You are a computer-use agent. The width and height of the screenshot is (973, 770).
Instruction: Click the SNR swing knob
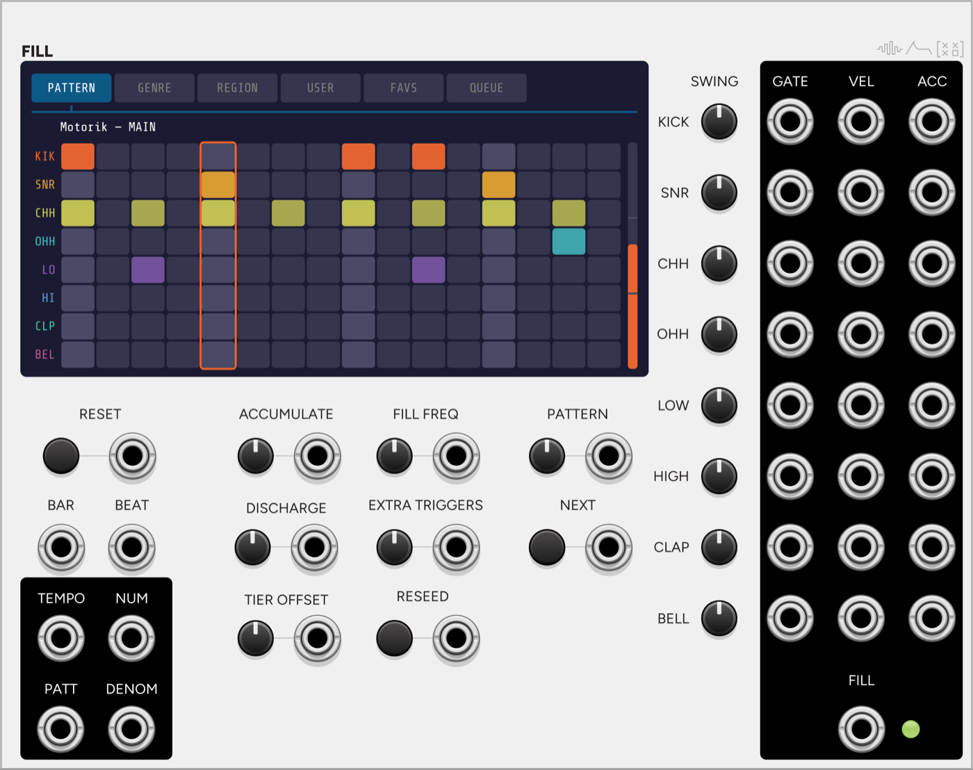click(719, 192)
